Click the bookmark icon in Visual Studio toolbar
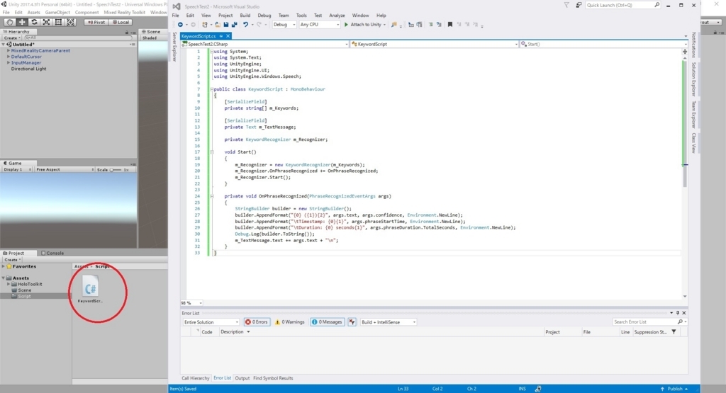The image size is (726, 393). [x=449, y=25]
